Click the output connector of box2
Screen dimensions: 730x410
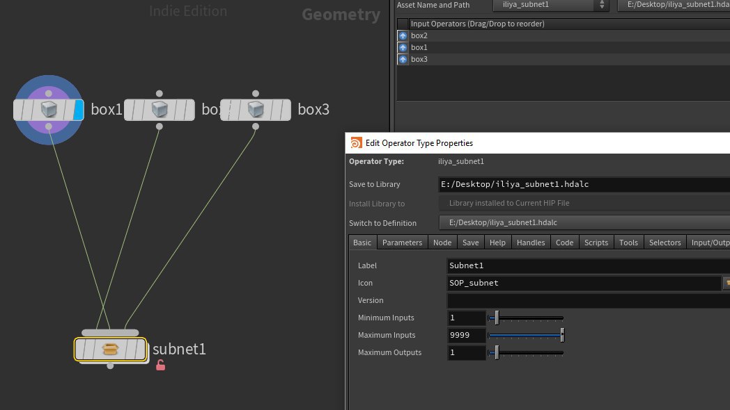pyautogui.click(x=160, y=126)
